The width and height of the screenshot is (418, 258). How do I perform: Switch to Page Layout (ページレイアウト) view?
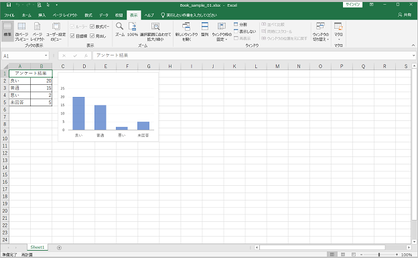click(38, 31)
